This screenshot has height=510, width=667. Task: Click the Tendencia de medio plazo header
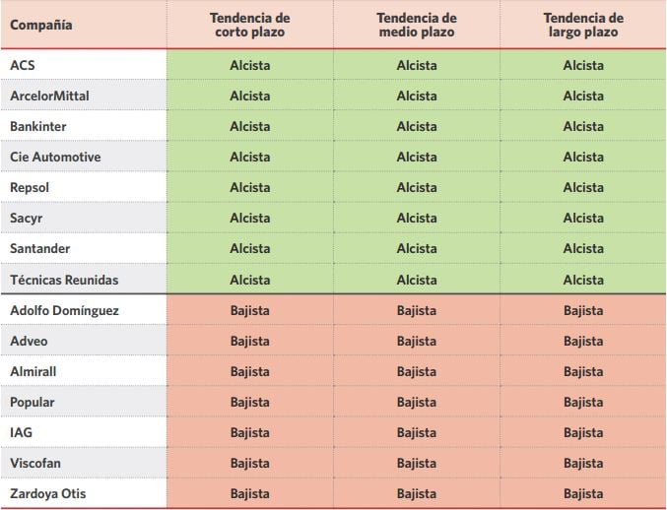(x=417, y=25)
